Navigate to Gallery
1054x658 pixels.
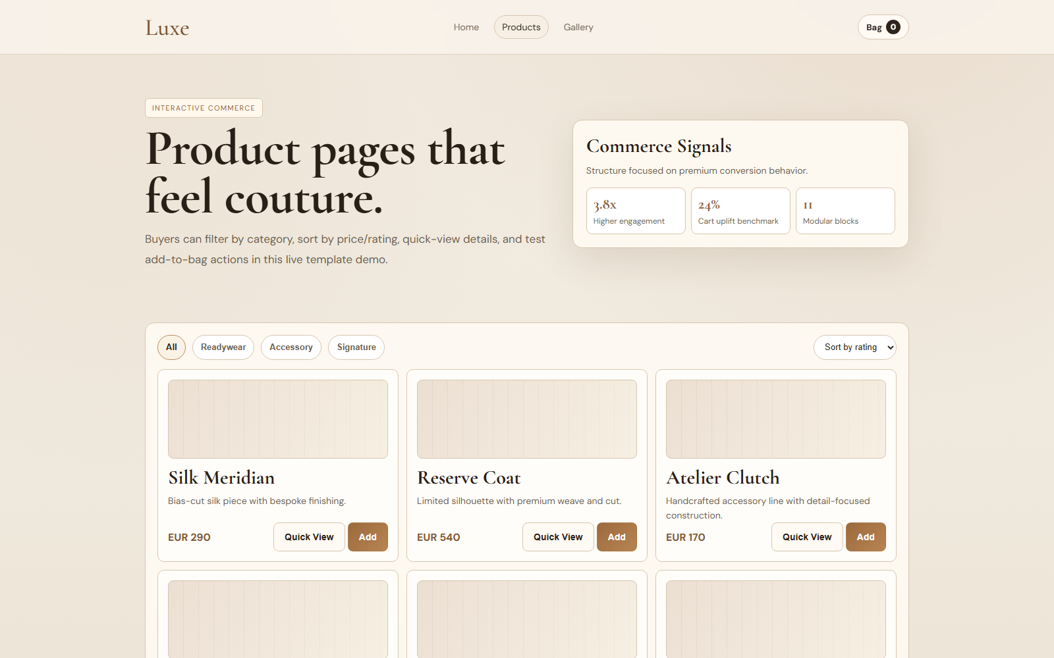[578, 27]
